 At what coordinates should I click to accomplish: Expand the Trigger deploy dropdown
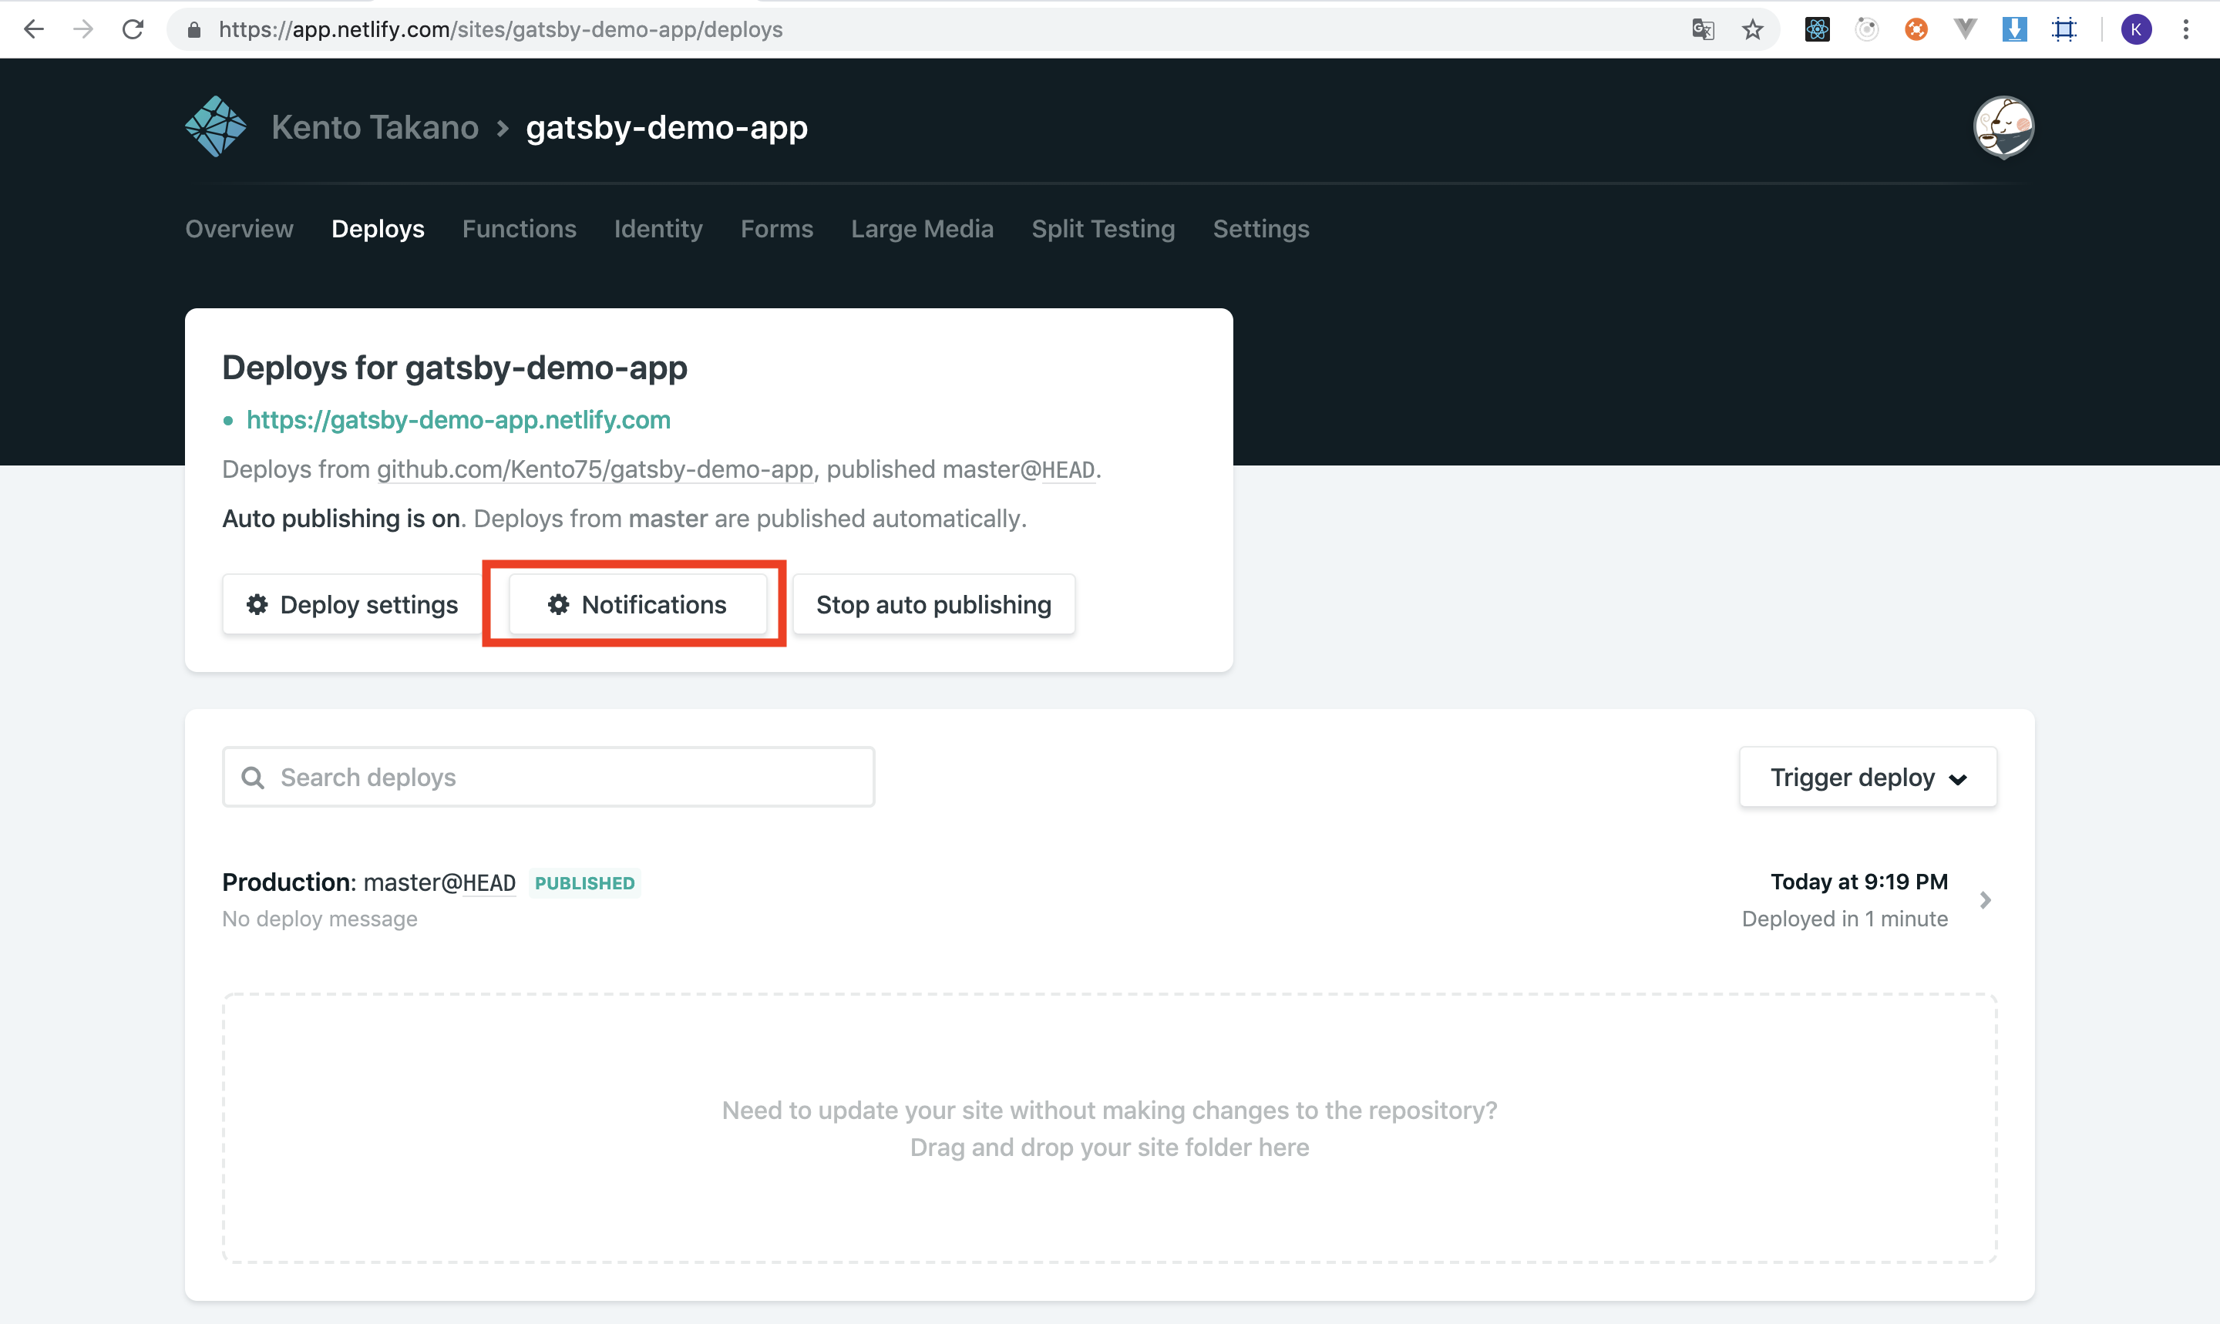click(x=1868, y=777)
